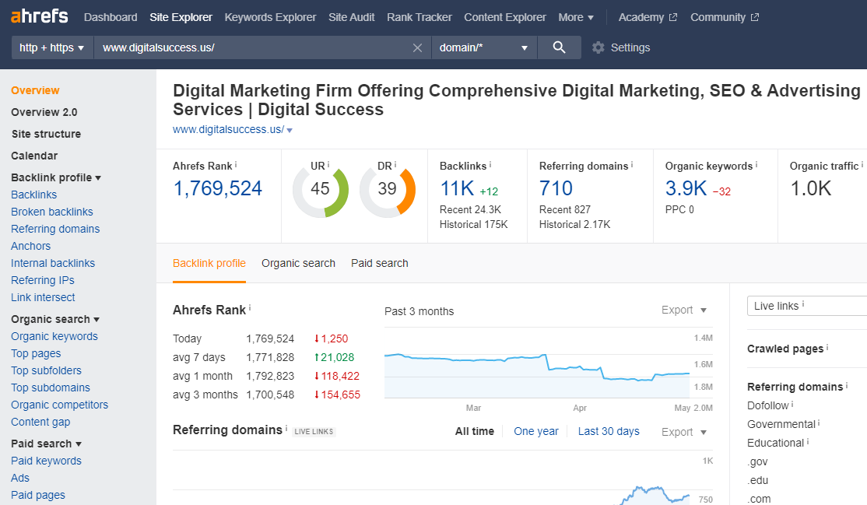Click the 11K backlinks count
Image resolution: width=867 pixels, height=505 pixels.
click(x=457, y=188)
